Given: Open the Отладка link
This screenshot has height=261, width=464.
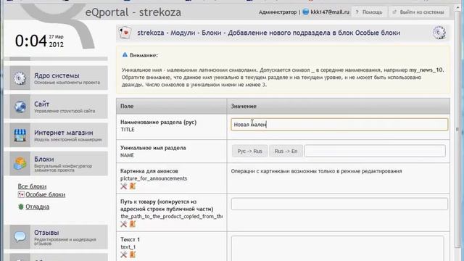Looking at the screenshot, I should pyautogui.click(x=37, y=207).
